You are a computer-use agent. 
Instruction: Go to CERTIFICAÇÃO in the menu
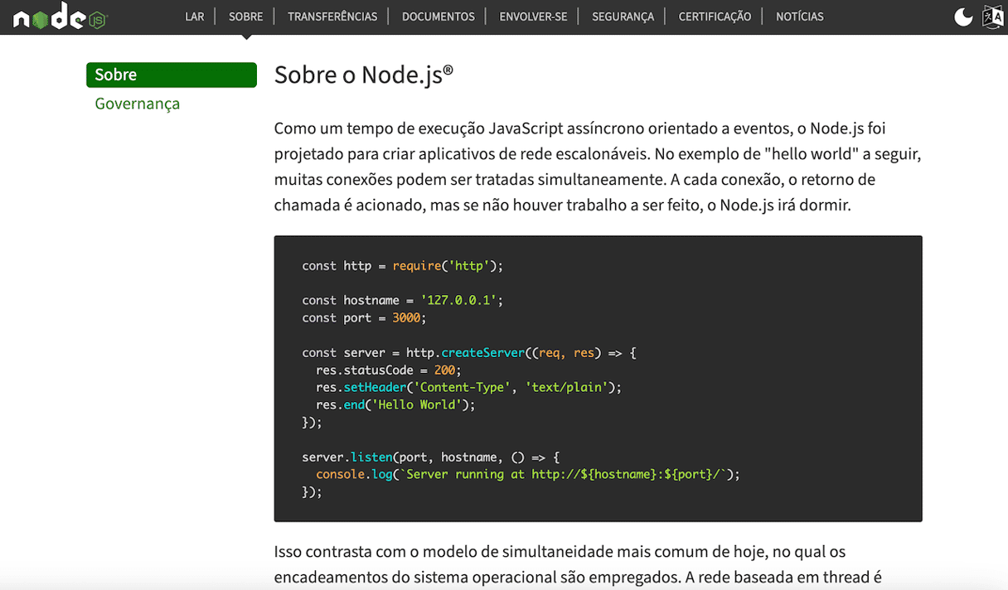coord(715,17)
